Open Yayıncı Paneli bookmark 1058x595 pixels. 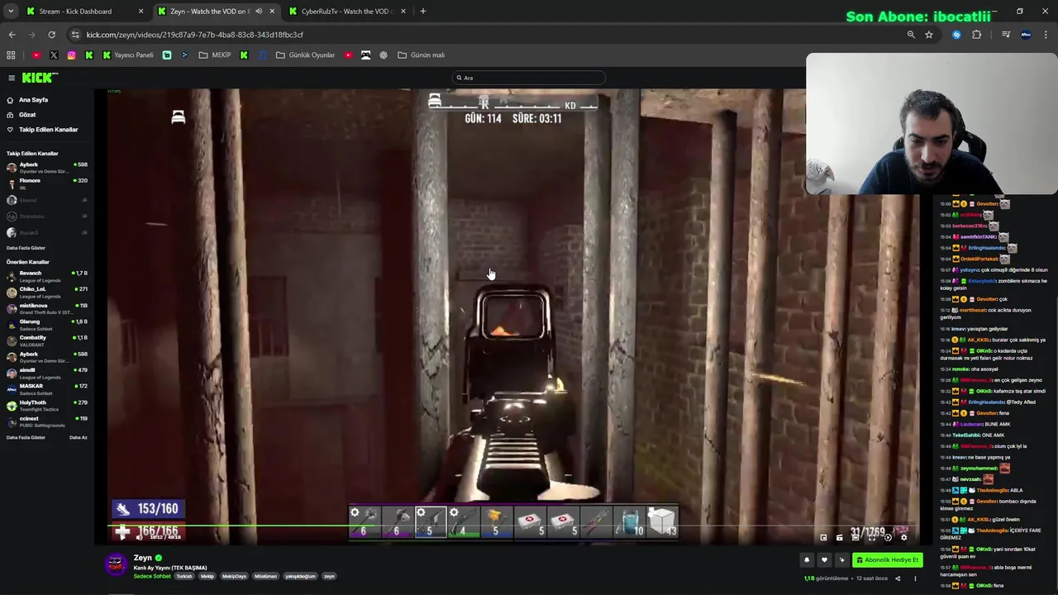(x=128, y=55)
